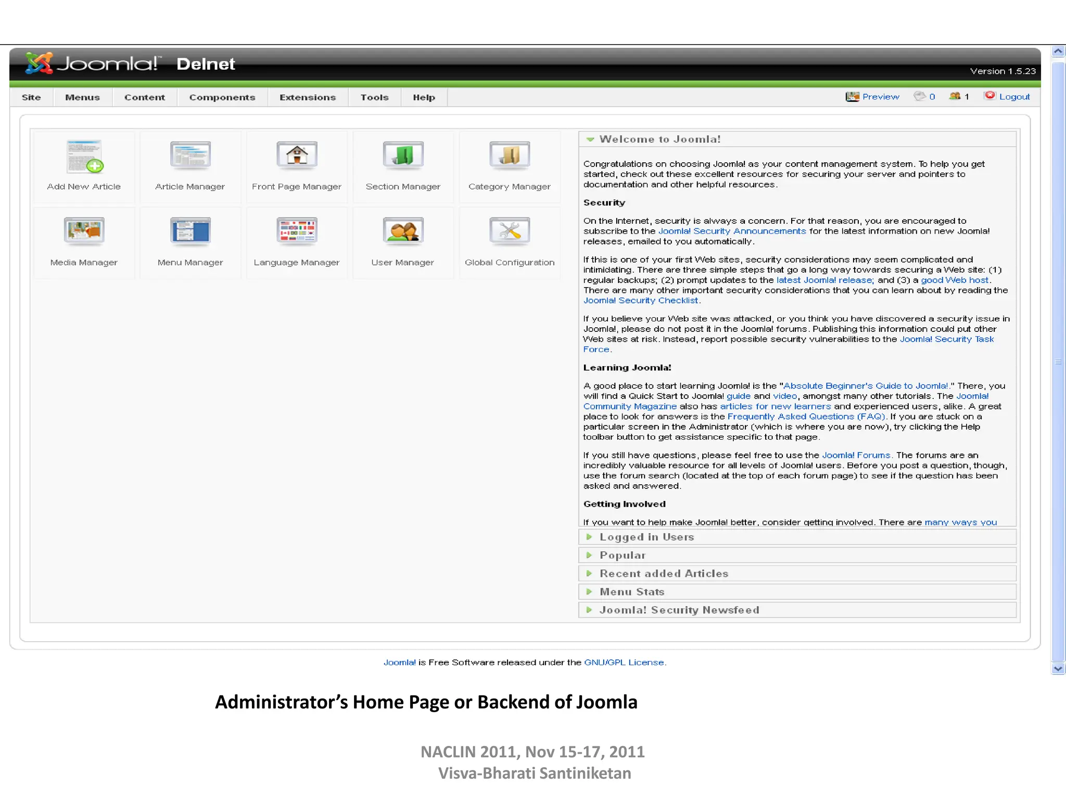The image size is (1066, 799).
Task: Click the Version 1.5.23 text
Action: 1003,71
